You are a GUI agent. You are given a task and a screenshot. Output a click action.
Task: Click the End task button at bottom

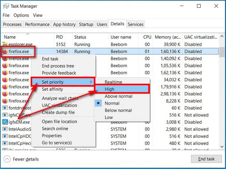(206, 159)
